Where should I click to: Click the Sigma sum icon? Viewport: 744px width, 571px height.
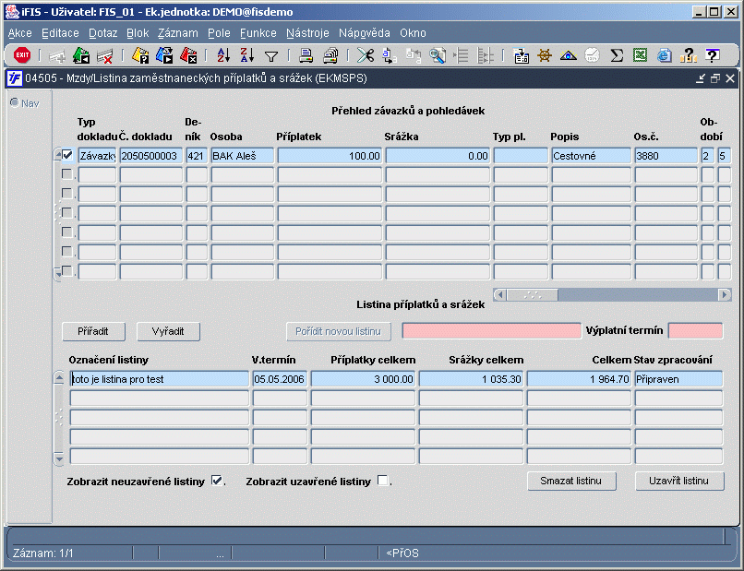[617, 56]
